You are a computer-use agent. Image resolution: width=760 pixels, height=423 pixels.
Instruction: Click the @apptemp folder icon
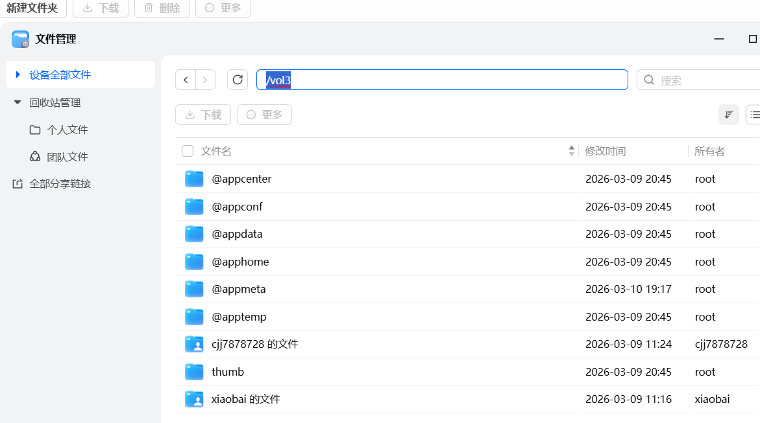pos(194,317)
